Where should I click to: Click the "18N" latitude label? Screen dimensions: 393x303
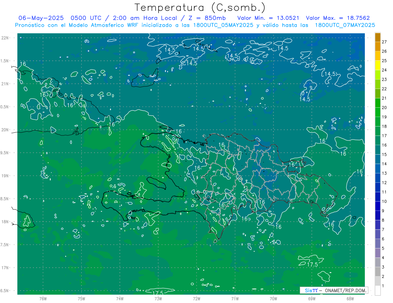point(5,222)
